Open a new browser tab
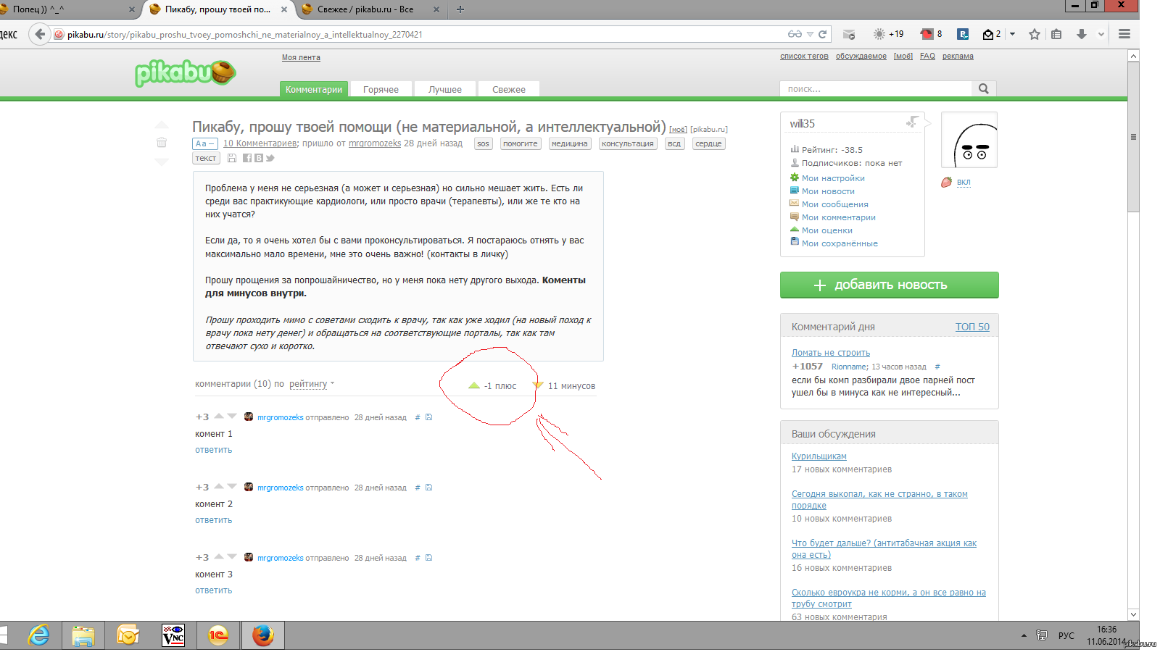The height and width of the screenshot is (652, 1160). point(460,9)
